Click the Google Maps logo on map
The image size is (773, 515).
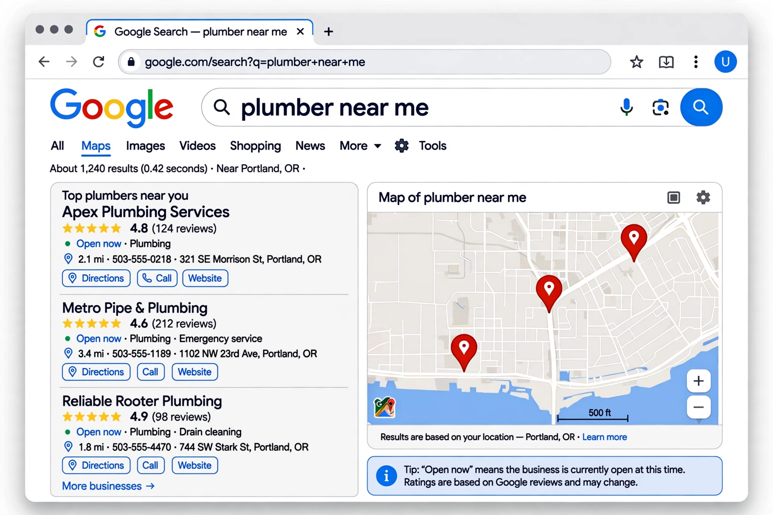[384, 408]
